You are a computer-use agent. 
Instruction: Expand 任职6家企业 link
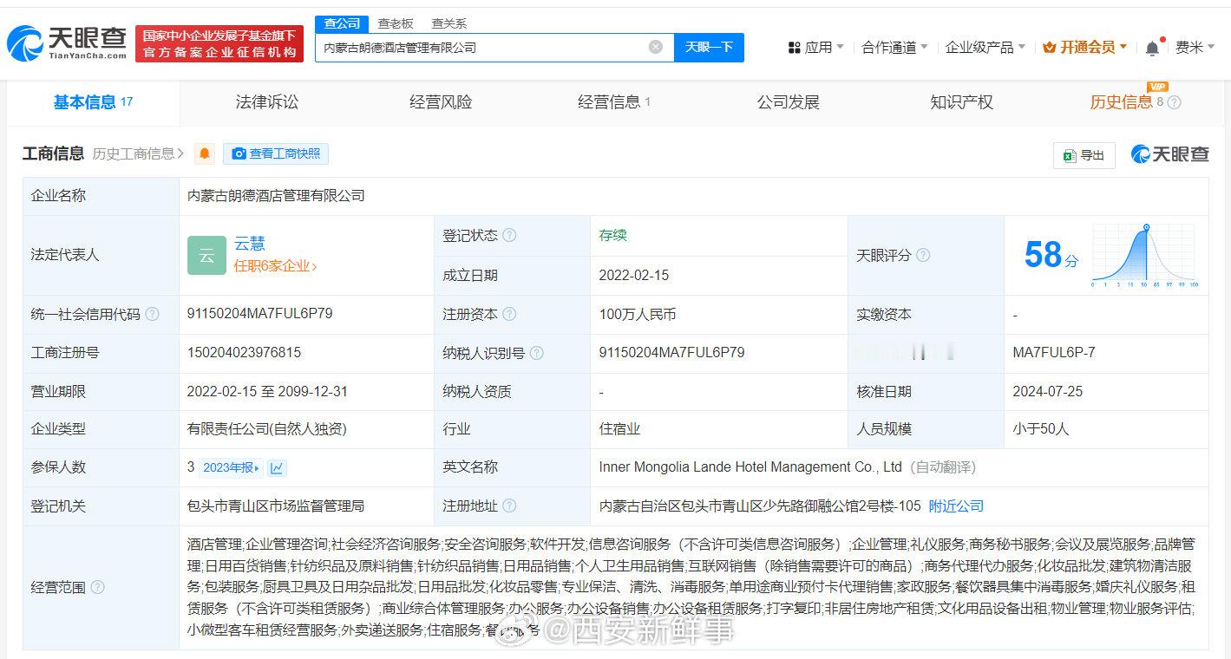tap(276, 266)
